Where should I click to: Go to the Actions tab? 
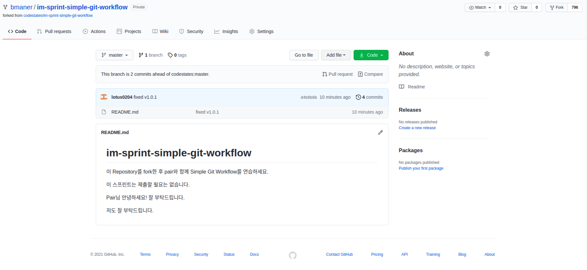click(x=94, y=31)
